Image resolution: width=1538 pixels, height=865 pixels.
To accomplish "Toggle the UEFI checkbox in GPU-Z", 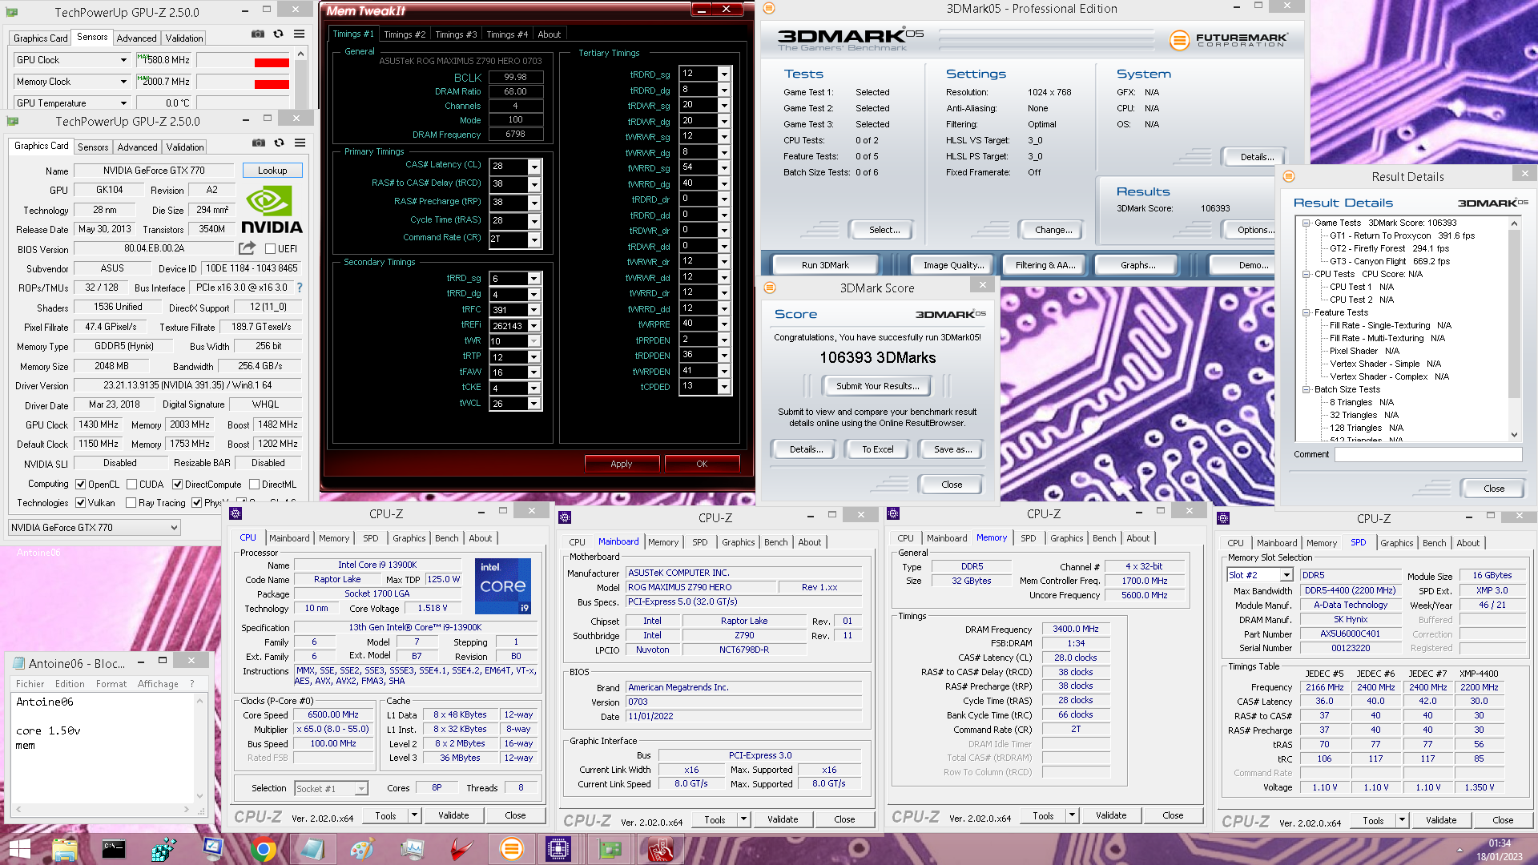I will coord(270,249).
